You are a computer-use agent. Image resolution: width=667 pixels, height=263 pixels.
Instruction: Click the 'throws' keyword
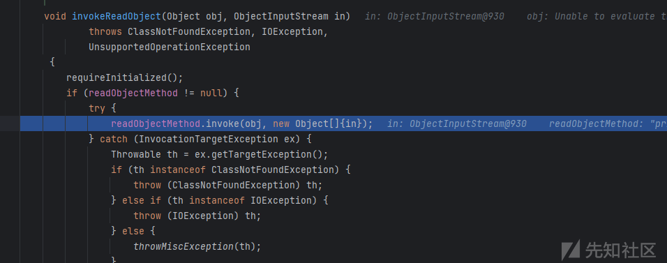[105, 32]
